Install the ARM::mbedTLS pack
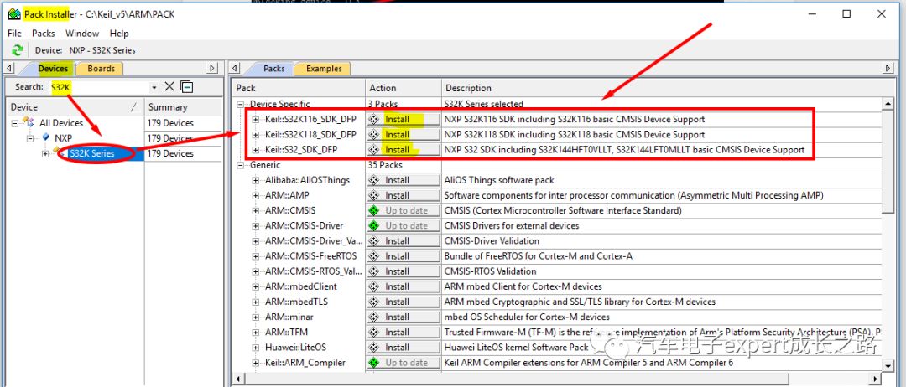 click(x=403, y=302)
